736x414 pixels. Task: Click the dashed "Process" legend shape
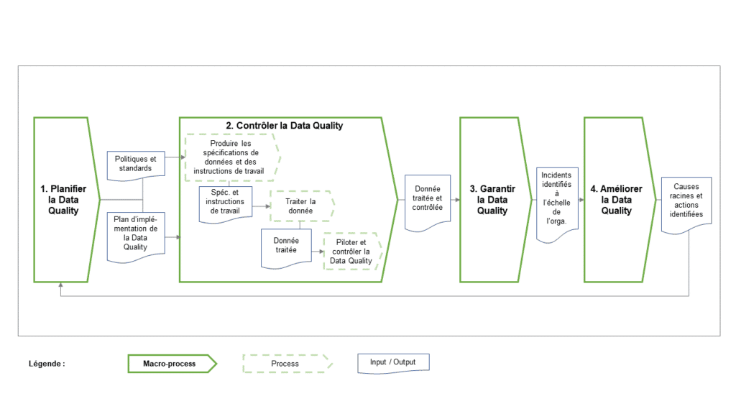[x=286, y=364]
